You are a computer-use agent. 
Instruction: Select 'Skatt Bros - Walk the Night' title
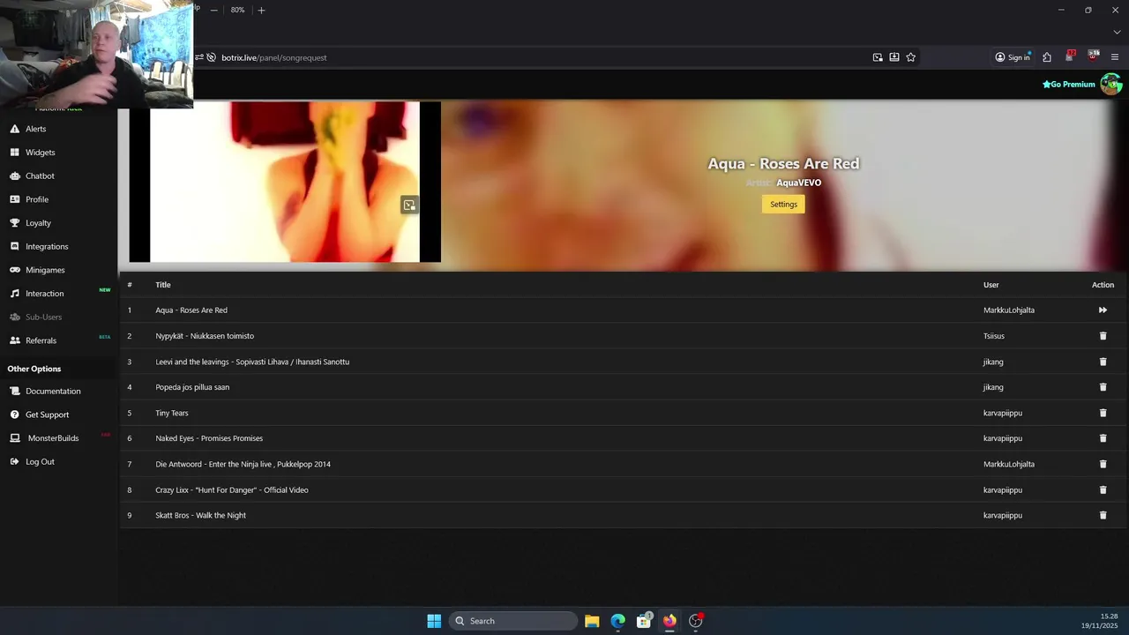(x=200, y=515)
